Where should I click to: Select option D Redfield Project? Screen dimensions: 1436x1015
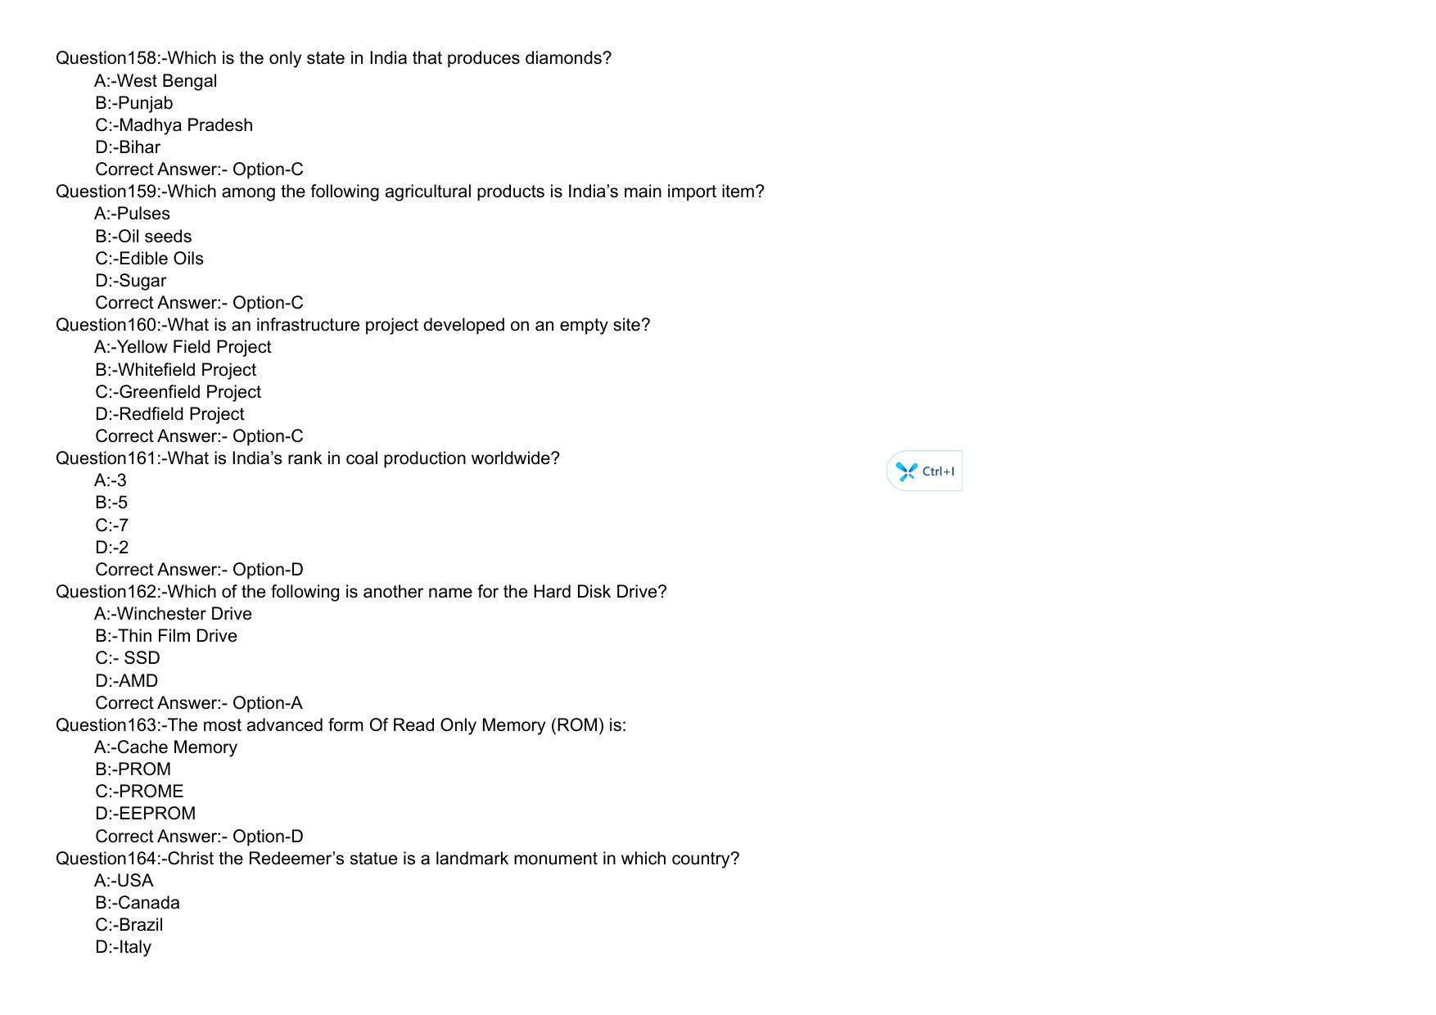[169, 414]
